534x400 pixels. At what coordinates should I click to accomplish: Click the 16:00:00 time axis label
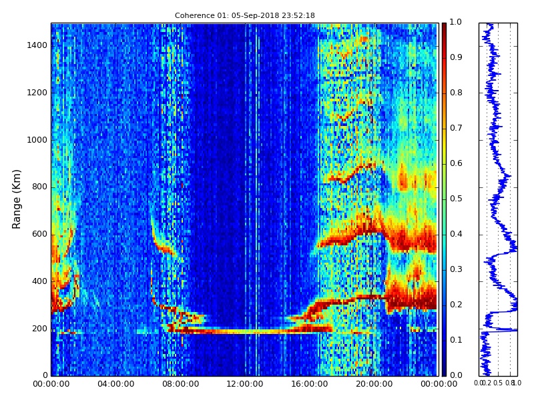[x=310, y=384]
